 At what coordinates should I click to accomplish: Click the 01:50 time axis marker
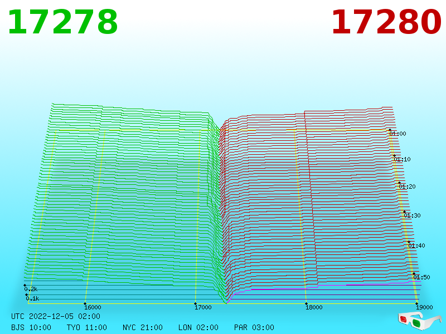(x=421, y=277)
